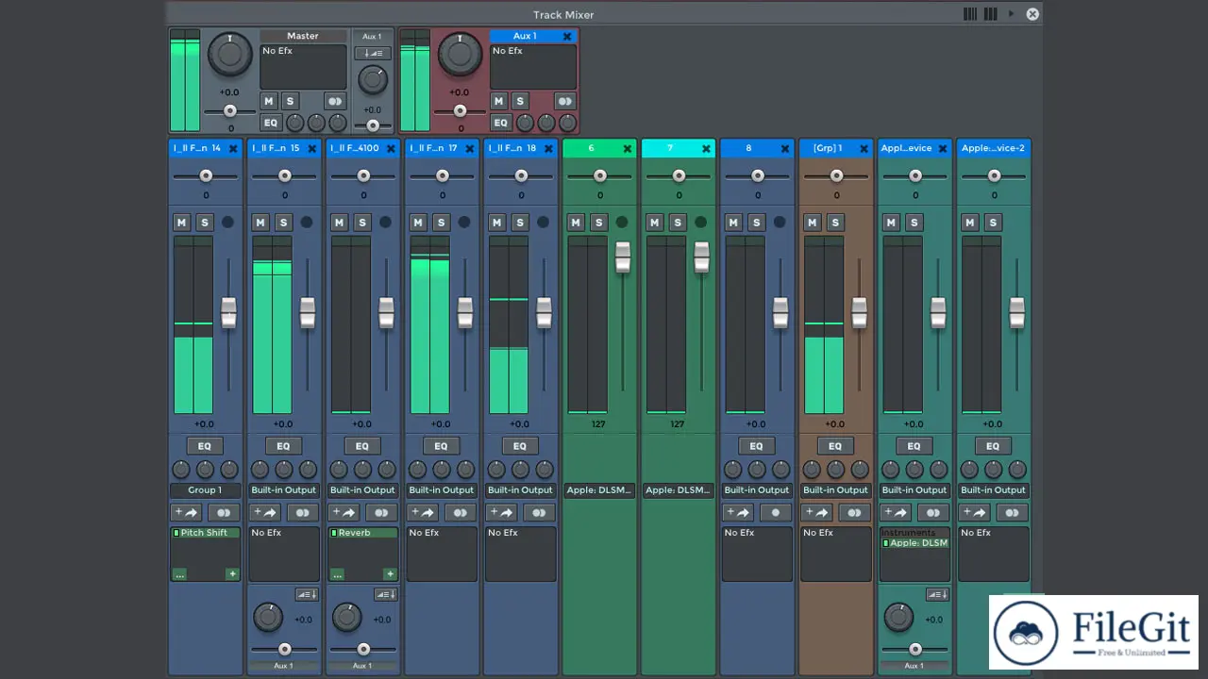Select the track 8 header label
Screen dimensions: 1208x679
click(749, 148)
